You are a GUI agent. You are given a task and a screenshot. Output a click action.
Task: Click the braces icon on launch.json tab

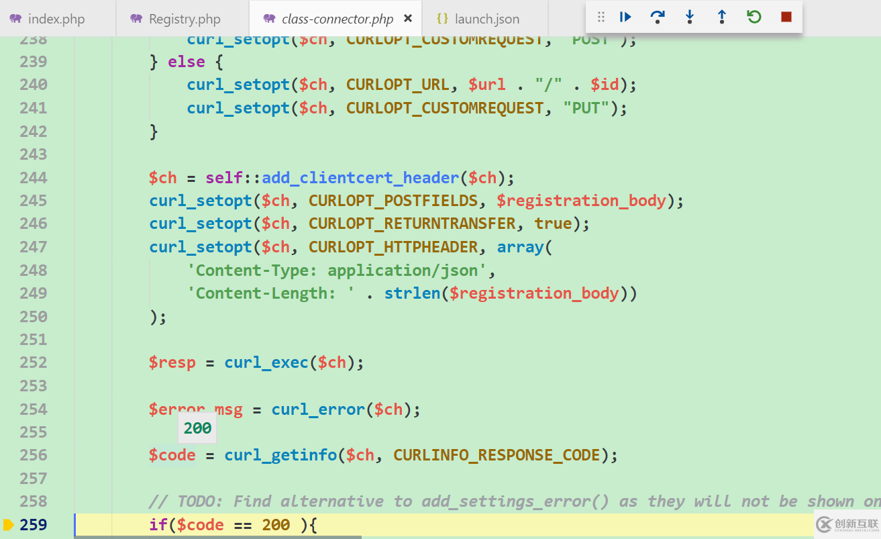[x=442, y=19]
